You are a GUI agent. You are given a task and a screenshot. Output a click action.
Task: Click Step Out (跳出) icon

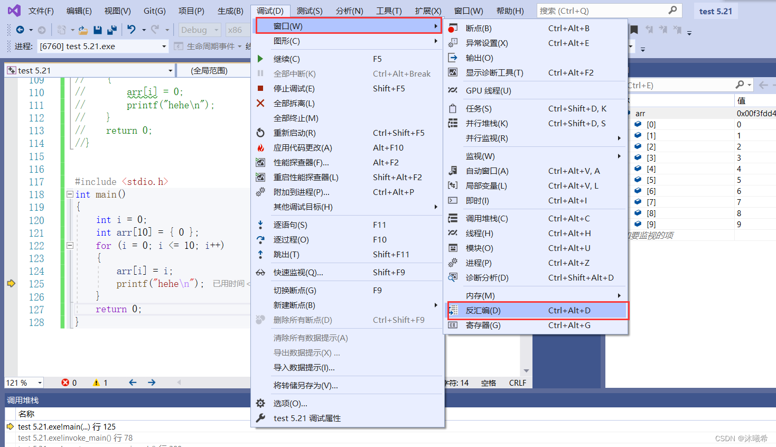(x=260, y=254)
